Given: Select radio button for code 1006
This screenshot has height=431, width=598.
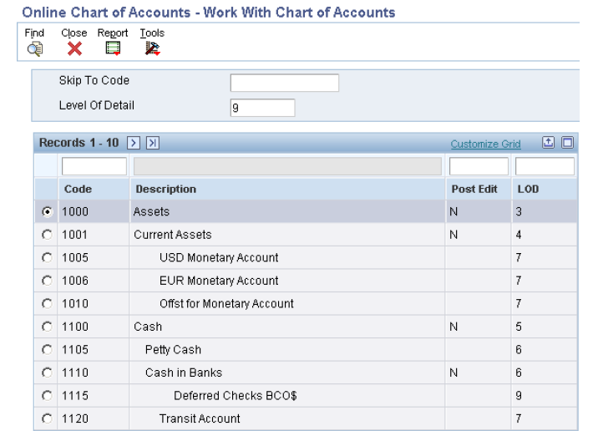Looking at the screenshot, I should (47, 281).
